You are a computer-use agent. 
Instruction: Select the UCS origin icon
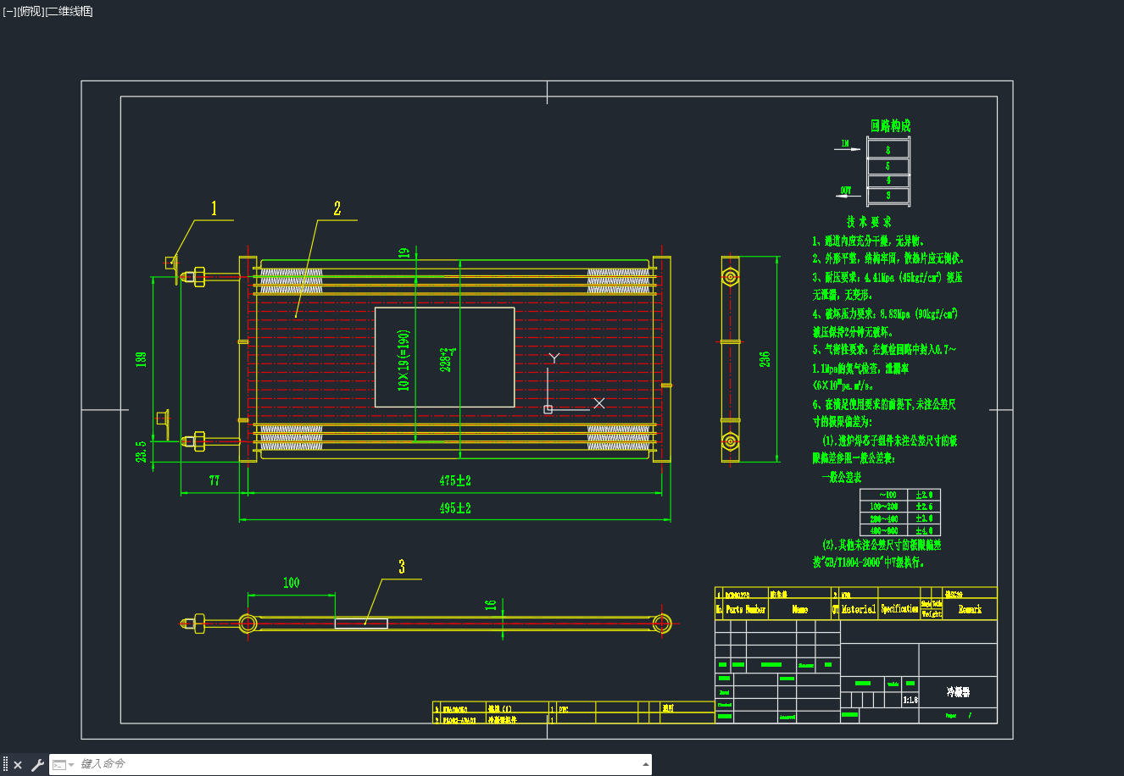pos(548,409)
